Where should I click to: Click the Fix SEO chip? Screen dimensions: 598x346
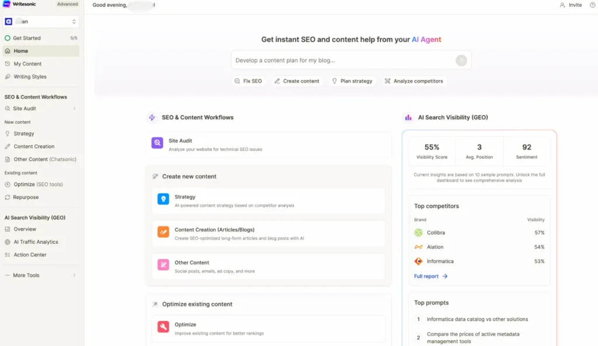(x=248, y=81)
